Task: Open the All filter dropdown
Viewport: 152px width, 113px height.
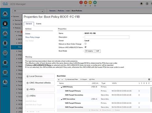Action: click(28, 11)
